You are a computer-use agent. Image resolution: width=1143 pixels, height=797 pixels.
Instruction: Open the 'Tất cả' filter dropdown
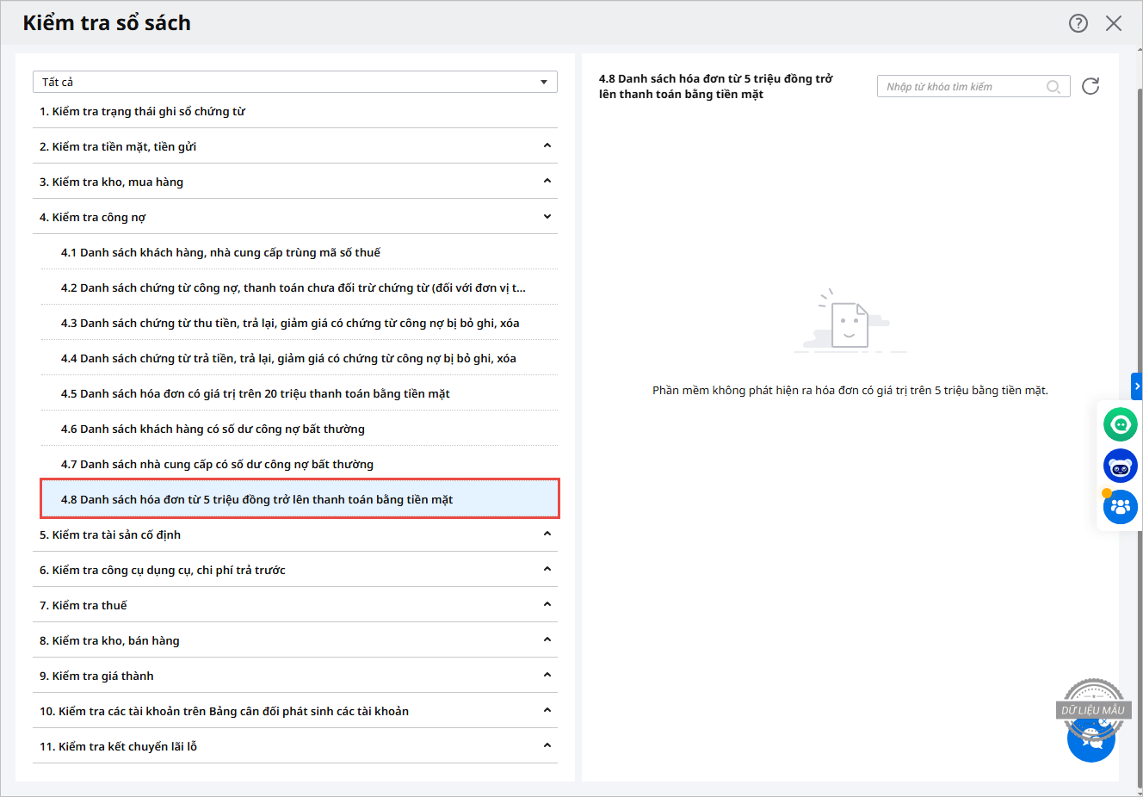[294, 82]
